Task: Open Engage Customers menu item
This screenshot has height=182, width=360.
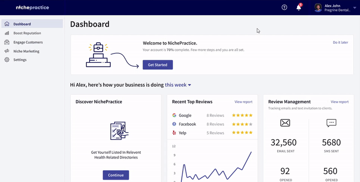Action: point(28,42)
